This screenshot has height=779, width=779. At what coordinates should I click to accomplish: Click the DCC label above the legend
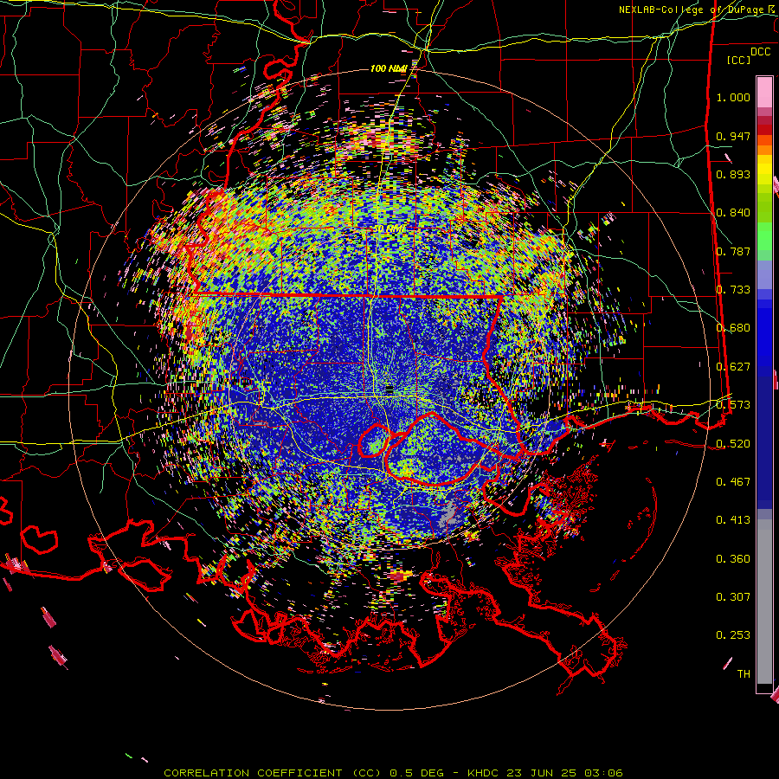(x=761, y=52)
